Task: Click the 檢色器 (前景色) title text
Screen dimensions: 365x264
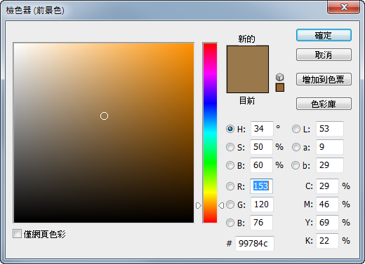Action: click(x=35, y=11)
